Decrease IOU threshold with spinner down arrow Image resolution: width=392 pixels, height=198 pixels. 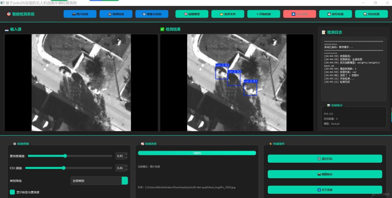126,170
